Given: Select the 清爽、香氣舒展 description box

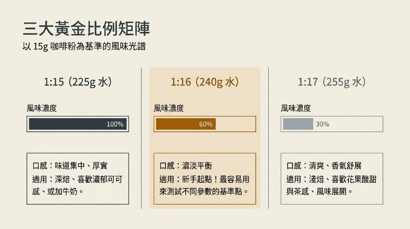Looking at the screenshot, I should coord(332,178).
